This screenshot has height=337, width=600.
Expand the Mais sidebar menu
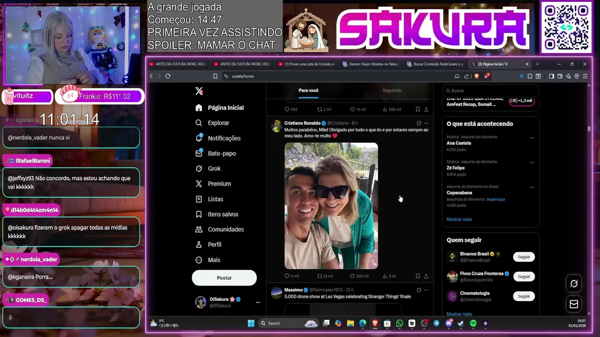pos(208,260)
